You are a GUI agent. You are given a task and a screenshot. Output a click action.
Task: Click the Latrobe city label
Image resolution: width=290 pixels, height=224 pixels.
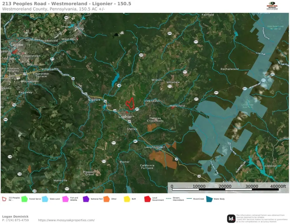(17, 45)
